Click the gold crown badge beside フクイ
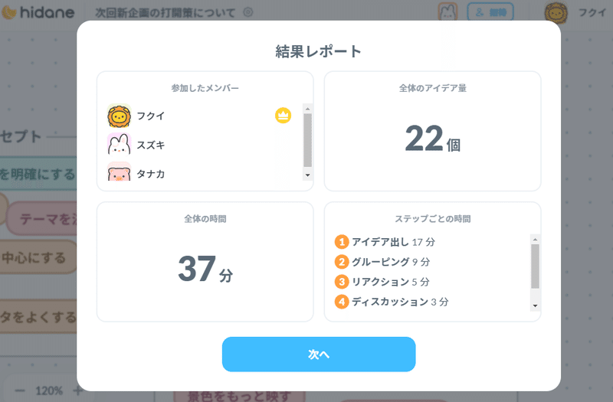The image size is (613, 402). click(283, 116)
